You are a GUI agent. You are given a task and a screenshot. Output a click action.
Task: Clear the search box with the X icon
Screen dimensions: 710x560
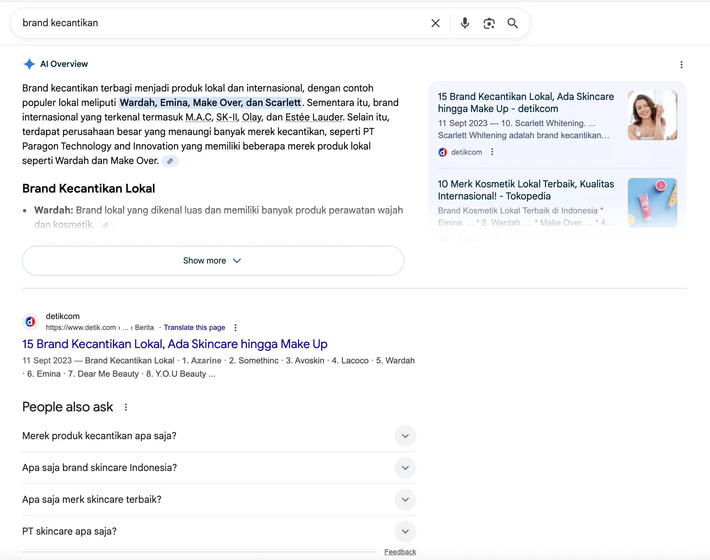(x=435, y=23)
